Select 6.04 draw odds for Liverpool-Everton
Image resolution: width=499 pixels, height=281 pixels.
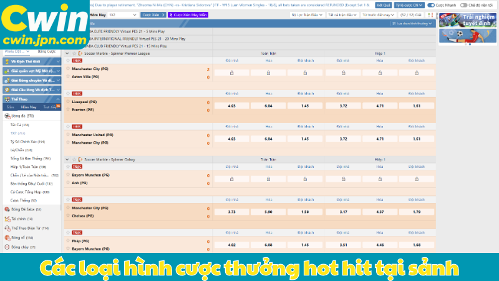pos(269,106)
